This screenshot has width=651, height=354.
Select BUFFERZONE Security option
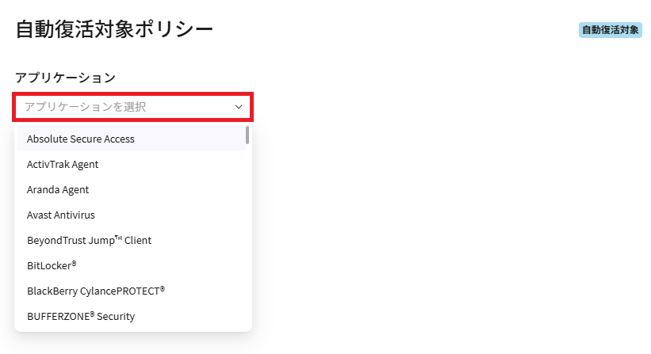click(81, 317)
